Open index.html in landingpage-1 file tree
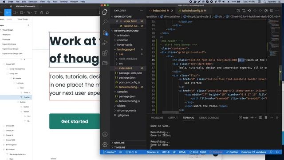Image resolution: width=284 pixels, height=160 pixels. pos(125,68)
